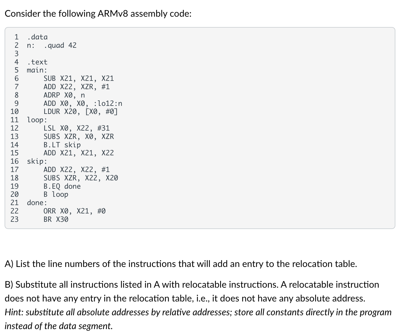The height and width of the screenshot is (336, 406).
Task: Click the "LDUR X20, [X0, #0]" instruction
Action: (81, 112)
